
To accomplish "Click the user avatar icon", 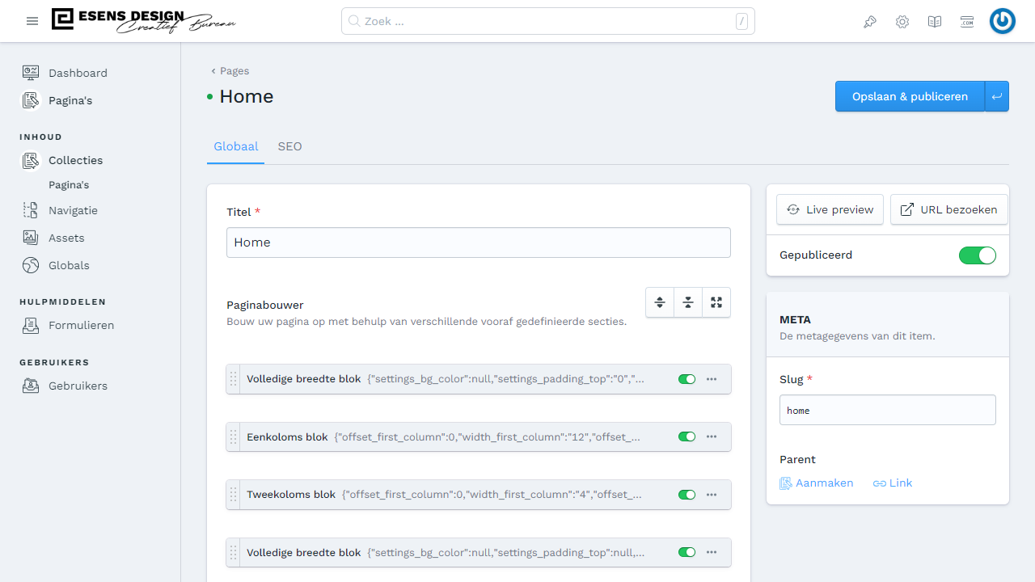I will click(x=1003, y=22).
